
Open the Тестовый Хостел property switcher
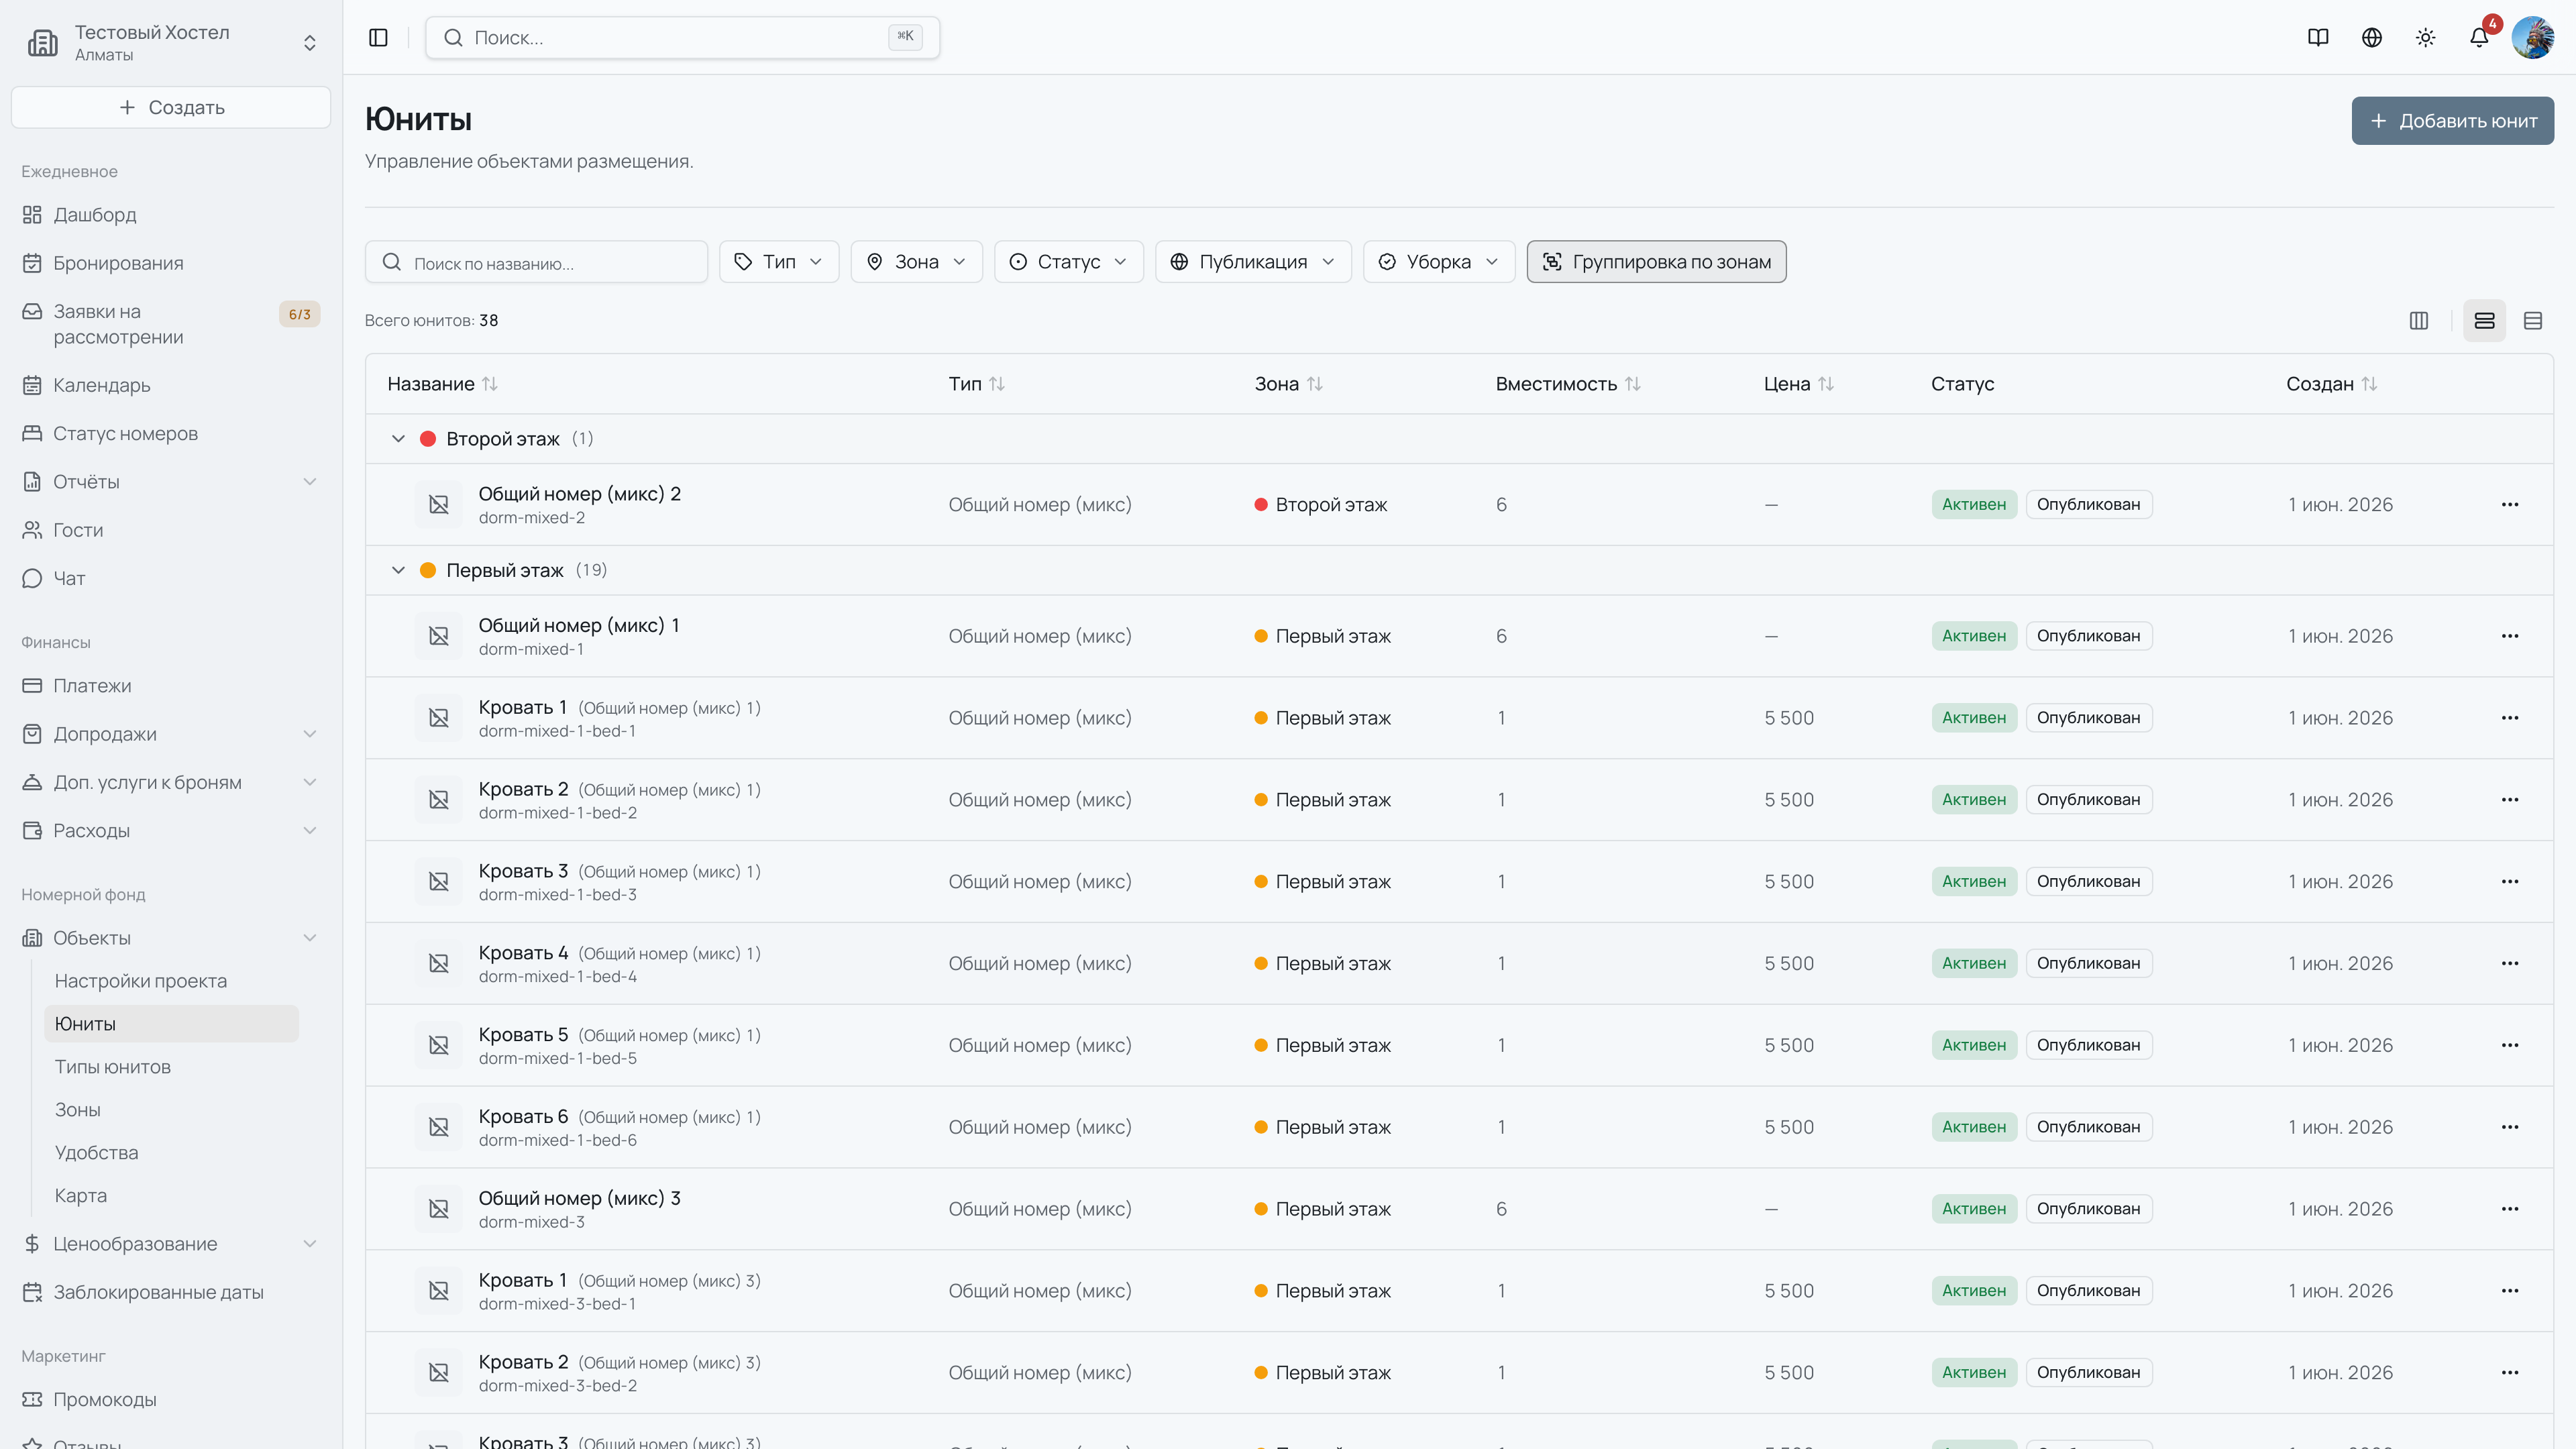(x=171, y=42)
